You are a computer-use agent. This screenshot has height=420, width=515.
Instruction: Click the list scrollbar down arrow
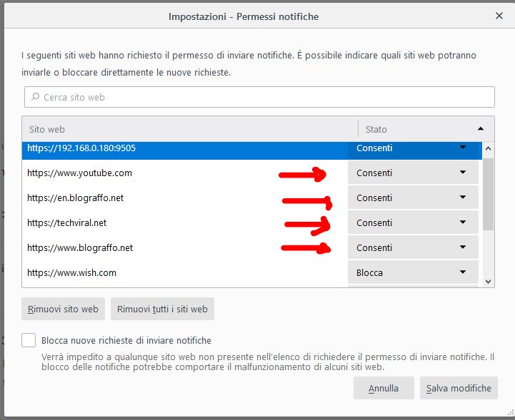(x=488, y=282)
